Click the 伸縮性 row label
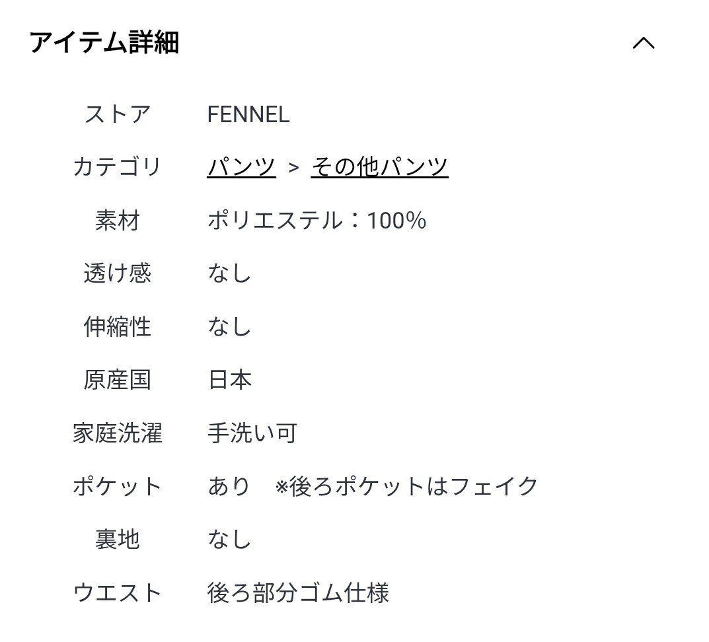This screenshot has width=709, height=642. click(x=118, y=327)
